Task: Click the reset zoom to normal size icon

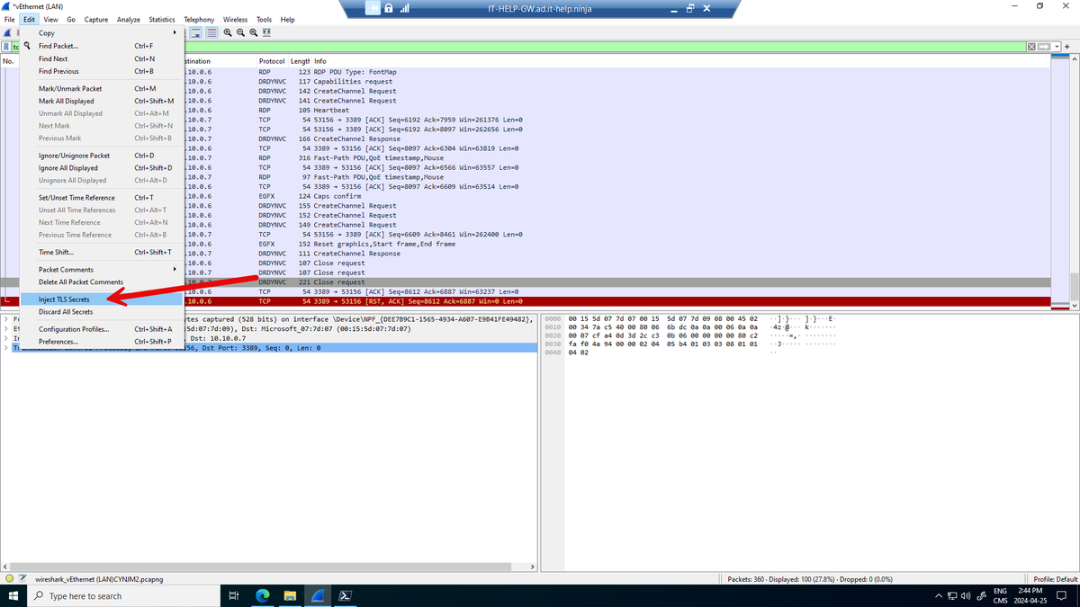Action: (x=254, y=32)
